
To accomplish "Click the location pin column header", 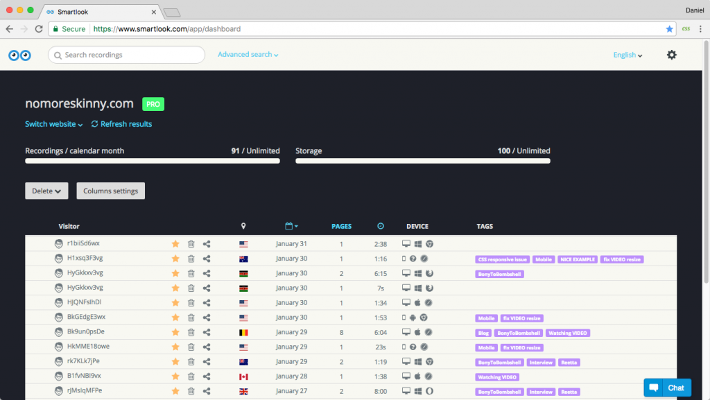I will click(243, 226).
